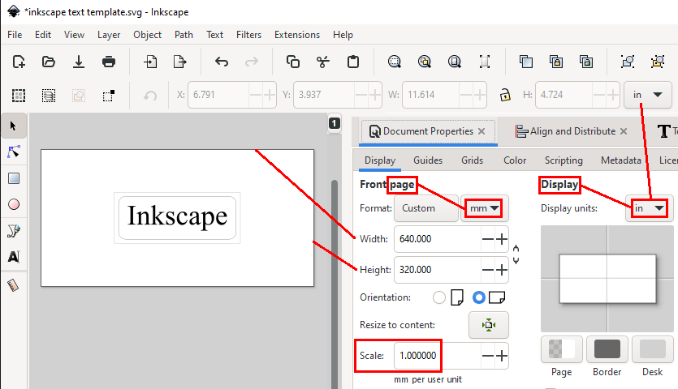Click the Deselect icon

click(x=79, y=95)
